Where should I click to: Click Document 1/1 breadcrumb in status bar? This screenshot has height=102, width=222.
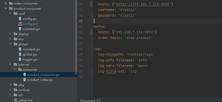[91, 100]
